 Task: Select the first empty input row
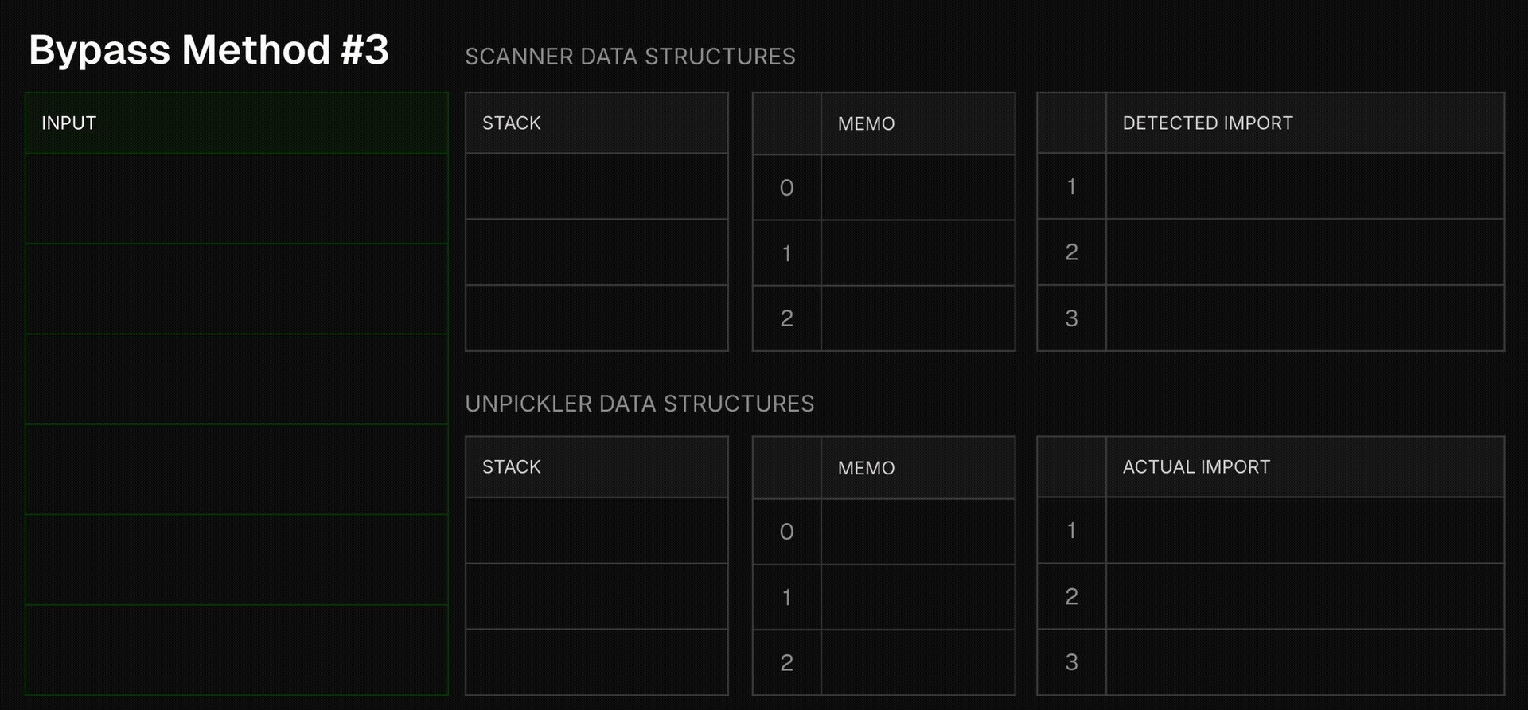pos(236,198)
